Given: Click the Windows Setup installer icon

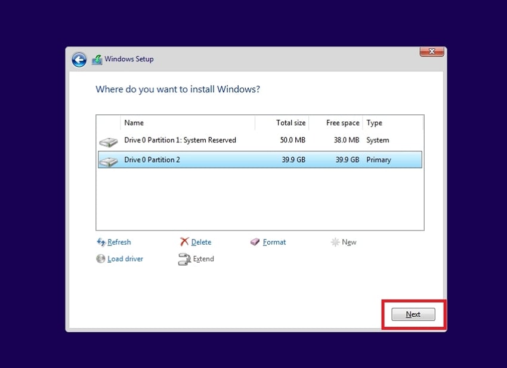Looking at the screenshot, I should coord(97,60).
